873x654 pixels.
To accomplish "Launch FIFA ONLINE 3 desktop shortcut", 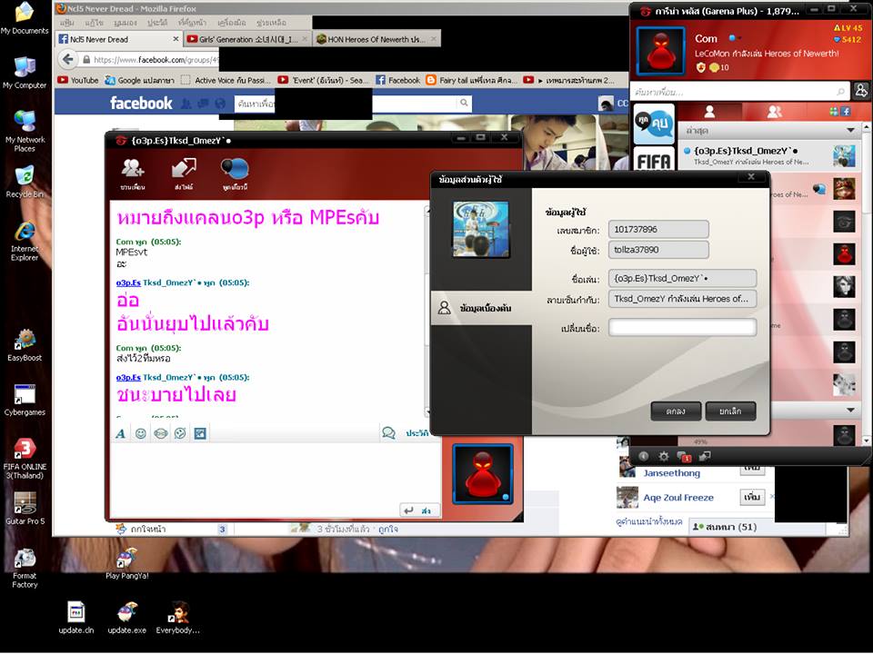I will point(25,458).
